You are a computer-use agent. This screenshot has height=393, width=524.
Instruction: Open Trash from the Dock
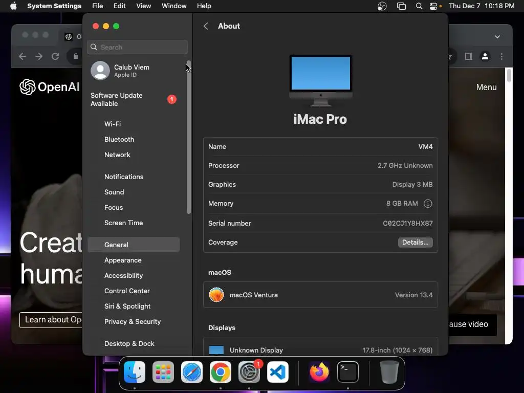pos(389,372)
